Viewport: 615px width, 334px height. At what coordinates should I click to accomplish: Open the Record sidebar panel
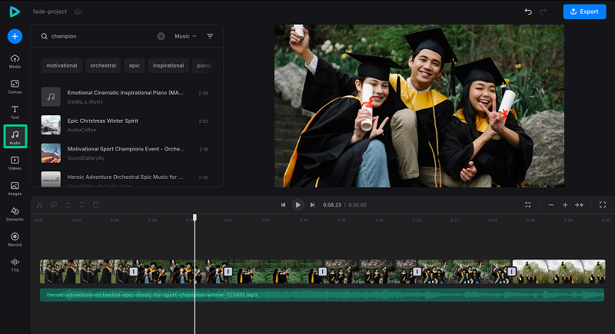tap(15, 240)
